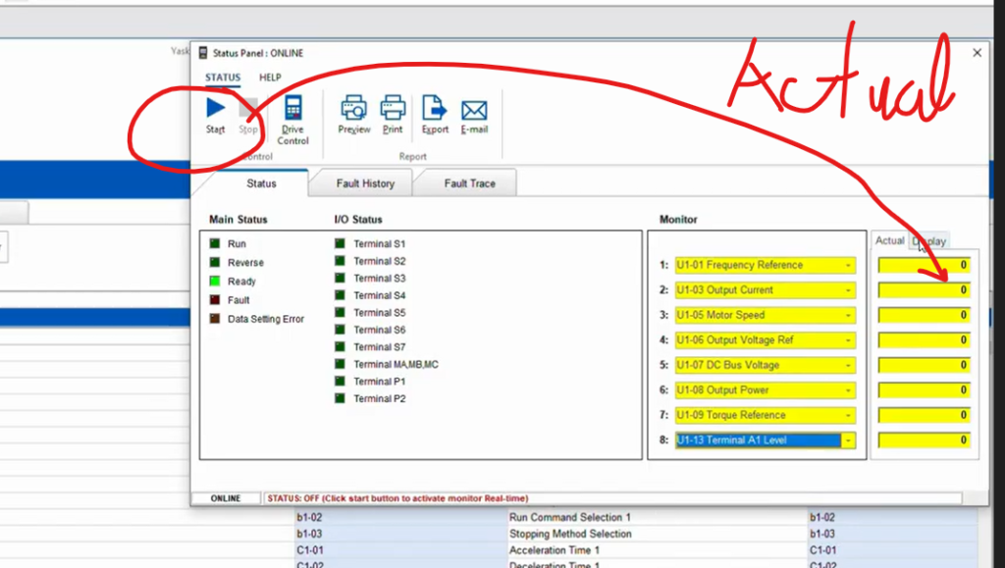Open the U1-05 Motor Speed dropdown
1005x568 pixels.
point(847,315)
